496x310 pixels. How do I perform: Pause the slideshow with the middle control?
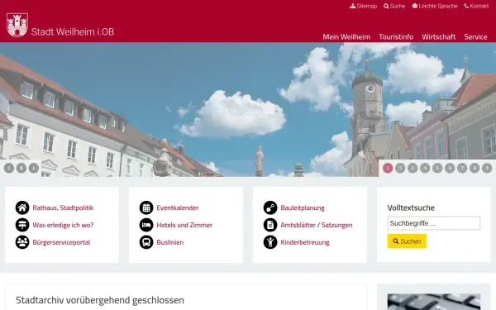coord(21,168)
